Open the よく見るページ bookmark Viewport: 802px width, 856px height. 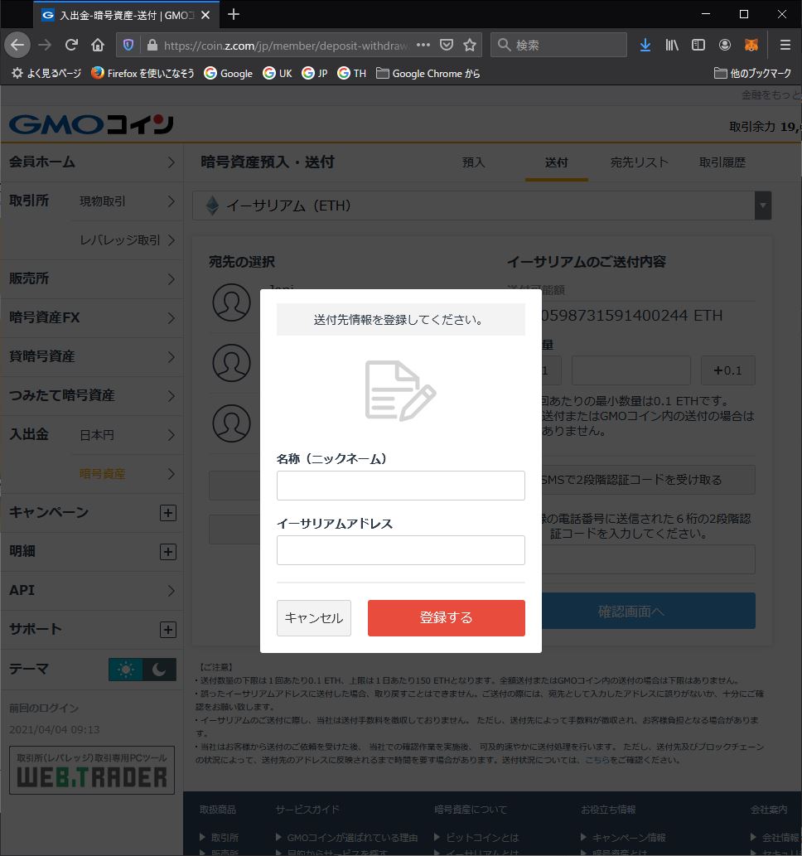click(x=46, y=73)
